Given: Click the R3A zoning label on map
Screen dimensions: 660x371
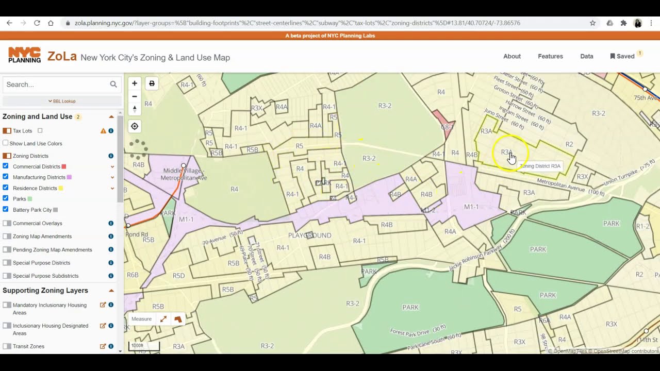Looking at the screenshot, I should click(506, 153).
